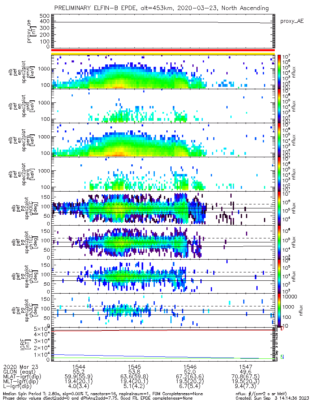The image size is (310, 400).
Task: Click the 'proxy_AE' legend label at right
Action: (292, 21)
